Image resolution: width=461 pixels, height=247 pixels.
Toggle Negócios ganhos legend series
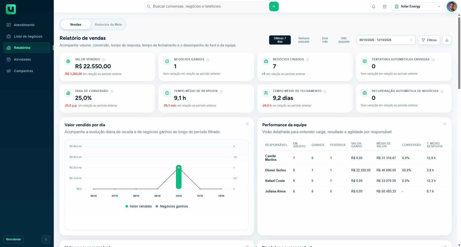click(172, 206)
